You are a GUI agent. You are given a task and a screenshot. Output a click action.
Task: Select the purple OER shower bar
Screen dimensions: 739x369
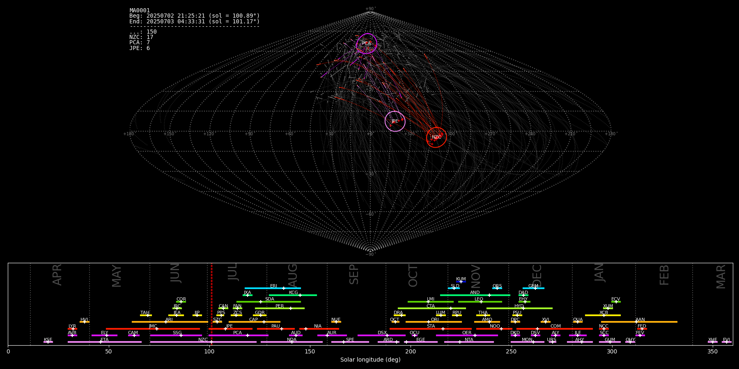[467, 335]
